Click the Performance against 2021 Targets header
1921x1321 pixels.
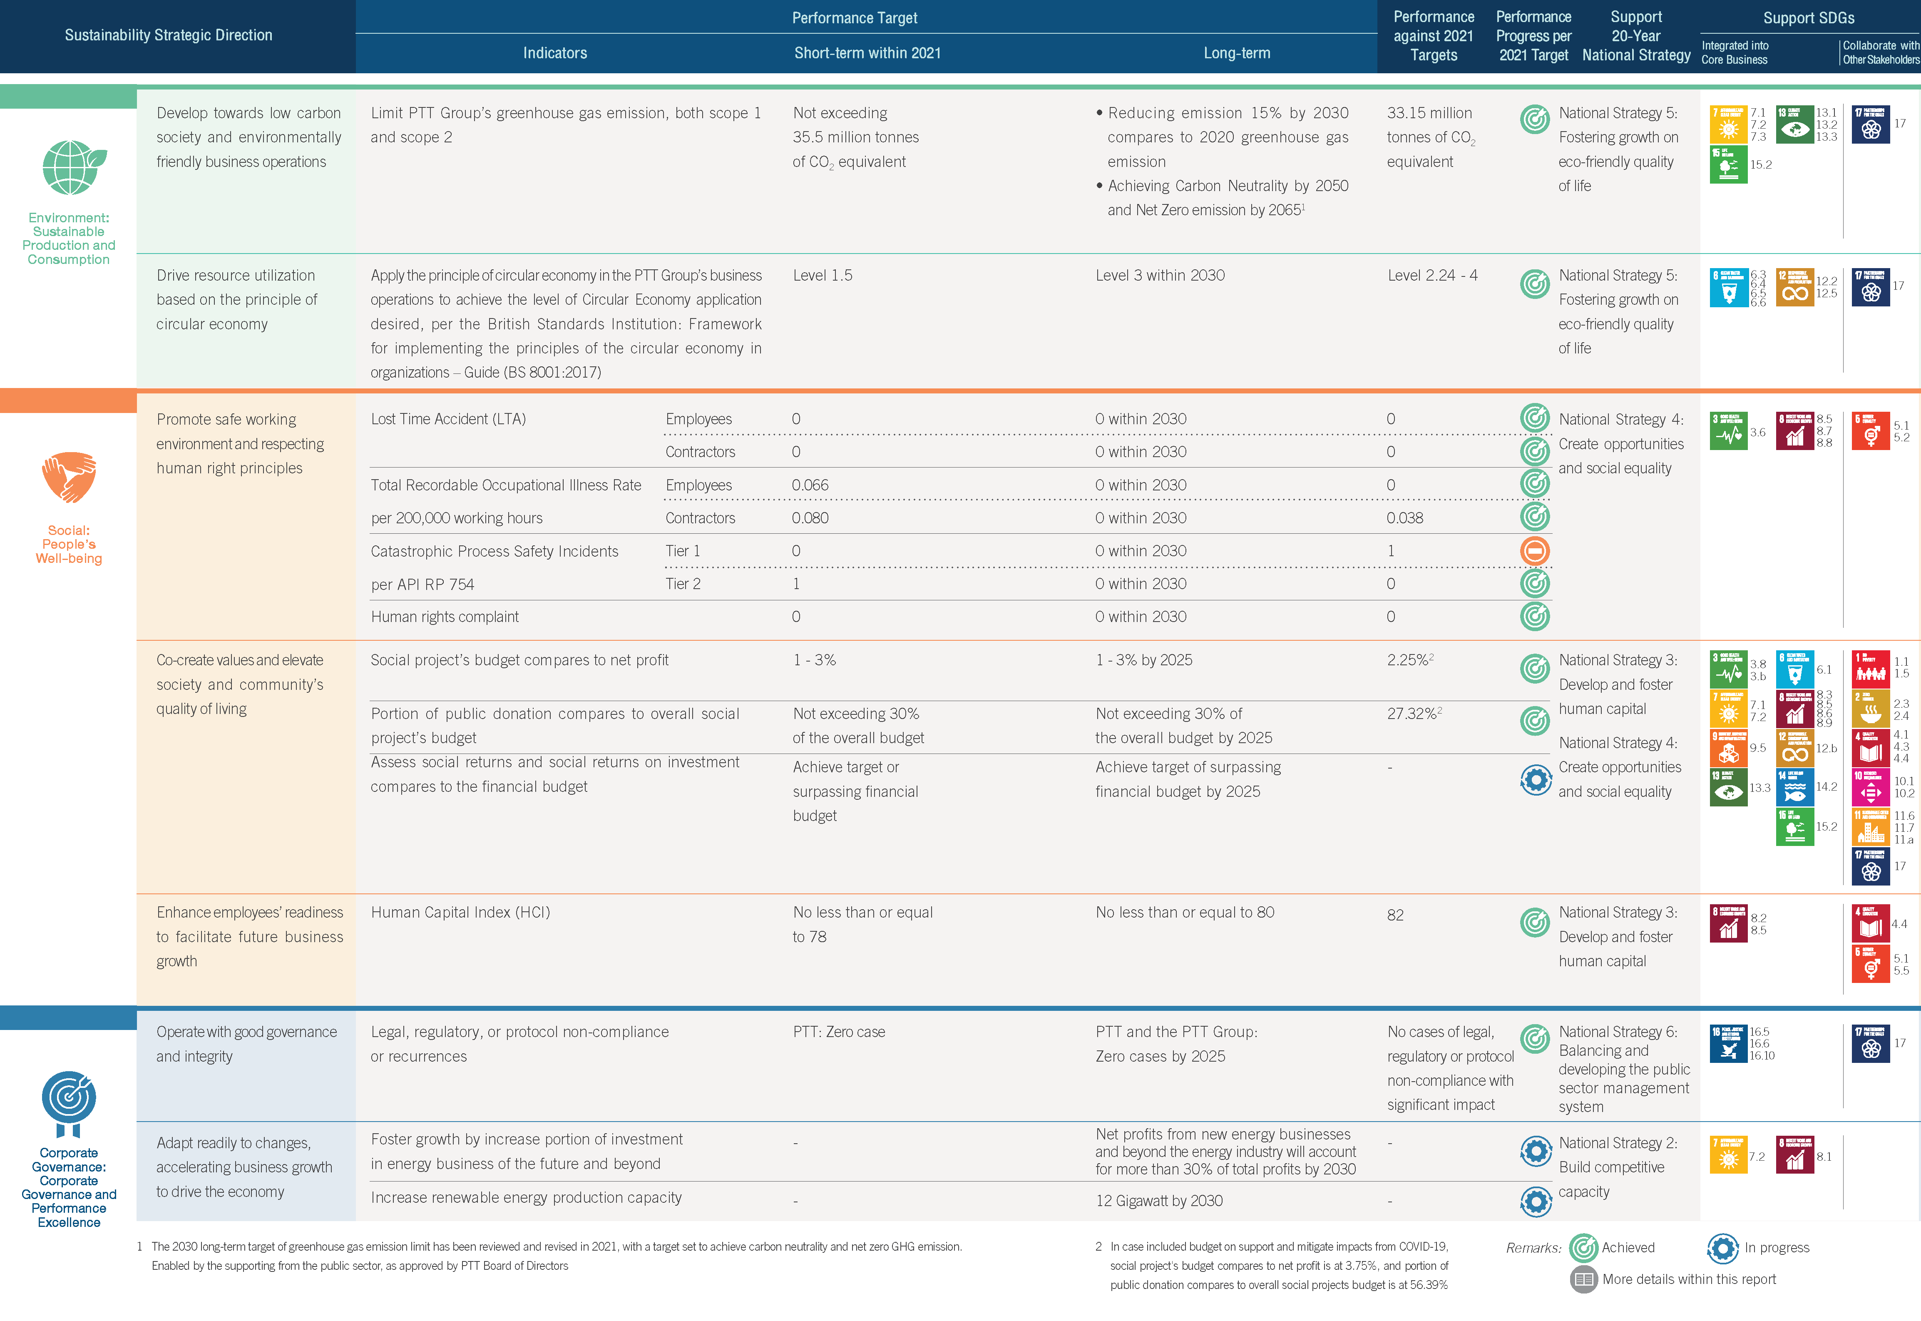1434,35
